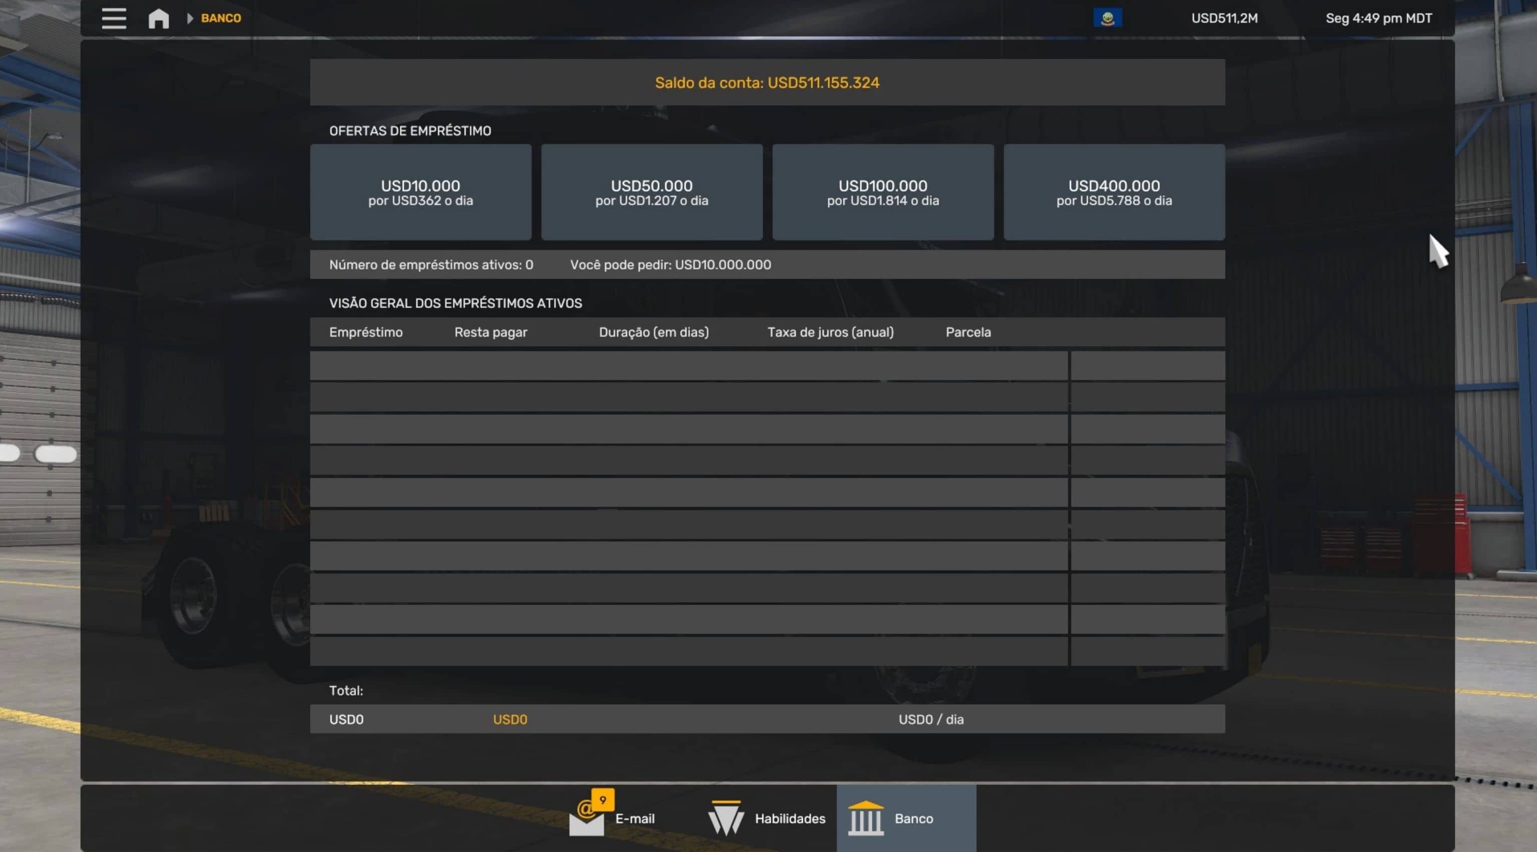Click the USD511,2M balance indicator
This screenshot has width=1537, height=852.
1224,19
